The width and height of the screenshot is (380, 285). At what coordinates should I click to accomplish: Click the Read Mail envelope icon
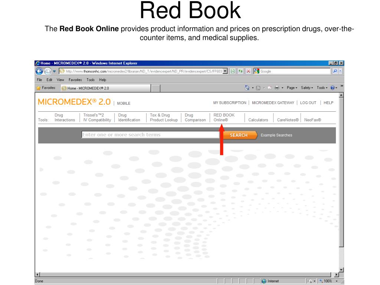(x=269, y=88)
